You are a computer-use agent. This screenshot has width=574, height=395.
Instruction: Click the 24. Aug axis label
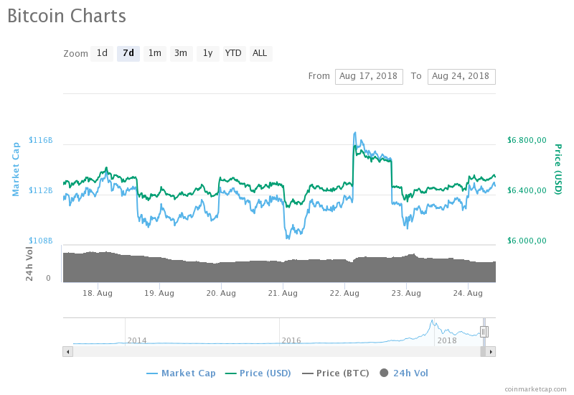click(468, 293)
